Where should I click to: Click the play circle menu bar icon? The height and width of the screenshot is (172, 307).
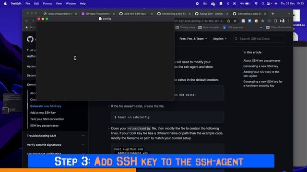pos(235,3)
